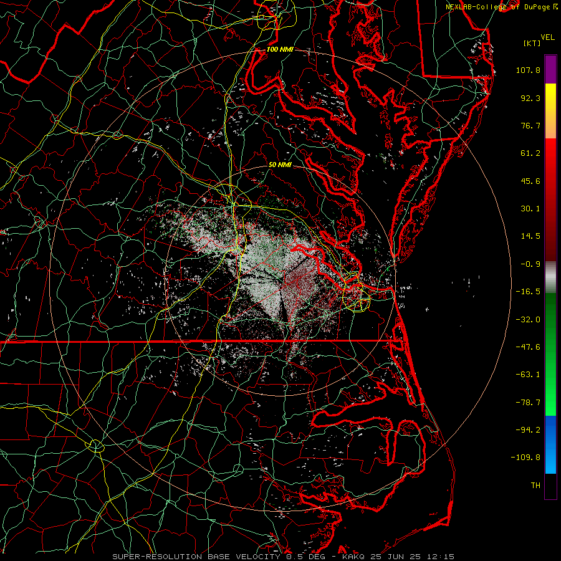Click the 61.2 legend value
Screen dimensions: 561x561
530,153
